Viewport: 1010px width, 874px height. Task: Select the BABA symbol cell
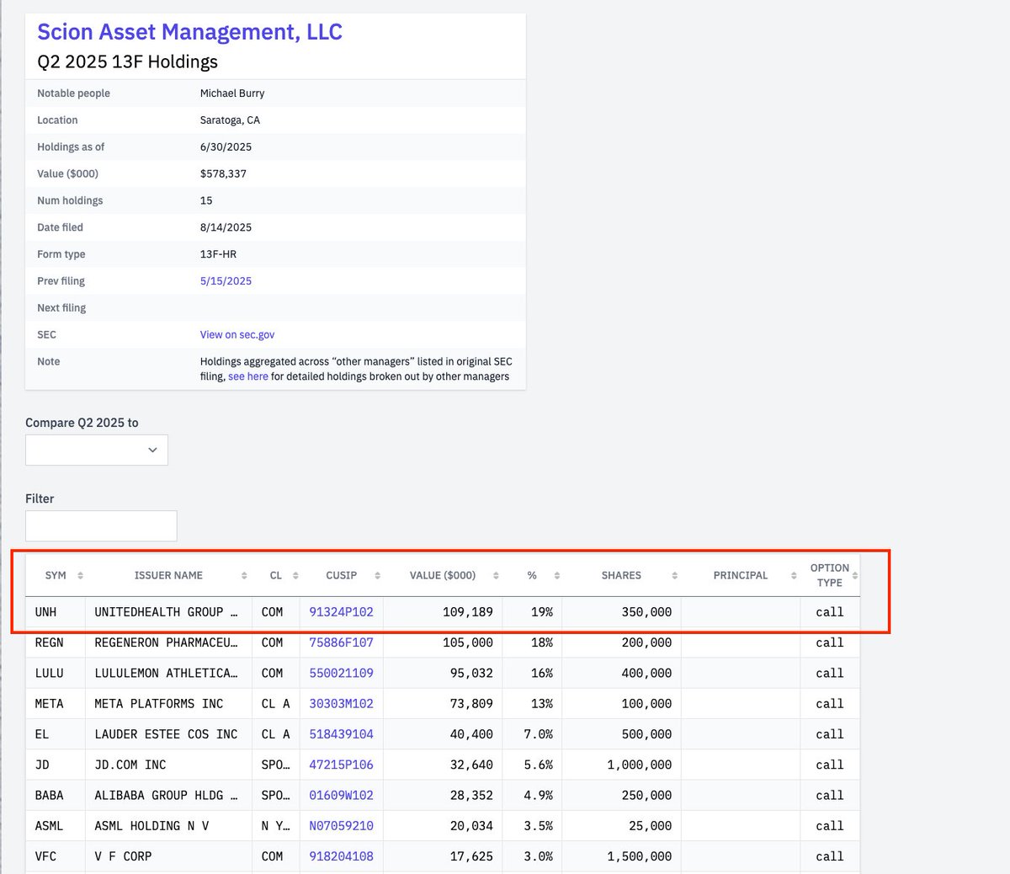[x=56, y=795]
